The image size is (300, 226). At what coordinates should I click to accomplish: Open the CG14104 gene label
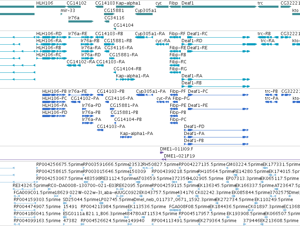click(x=123, y=25)
